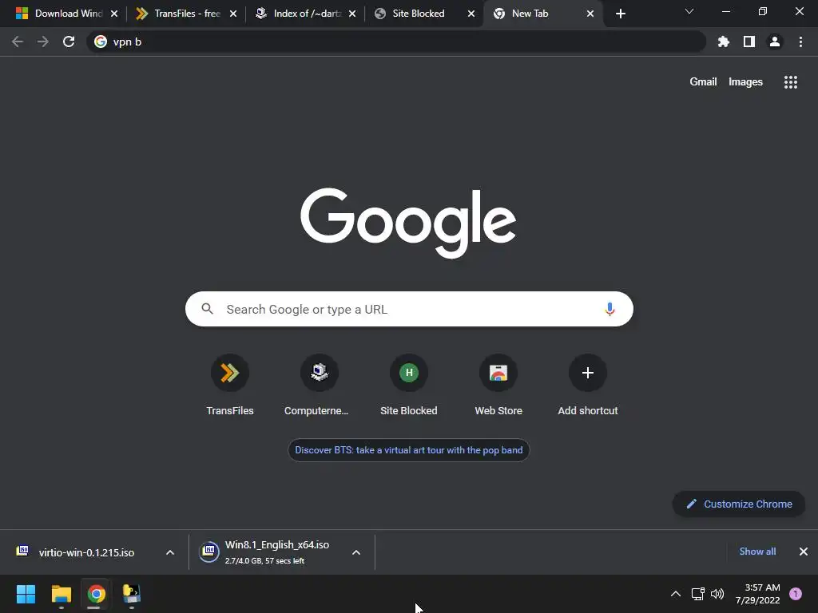Click the browser forward arrow
The image size is (818, 613).
(x=43, y=42)
